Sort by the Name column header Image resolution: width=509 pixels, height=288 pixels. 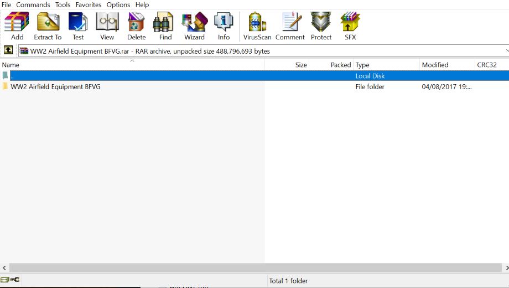point(132,65)
